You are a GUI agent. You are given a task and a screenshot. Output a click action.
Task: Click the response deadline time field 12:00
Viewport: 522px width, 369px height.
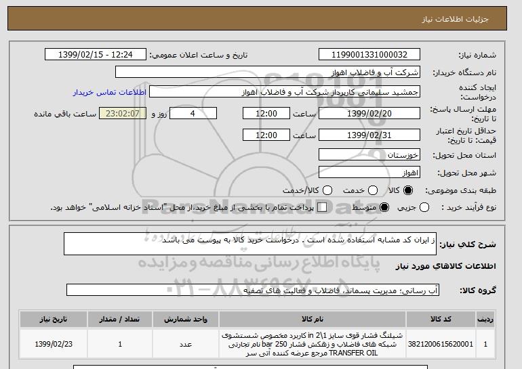pos(266,113)
